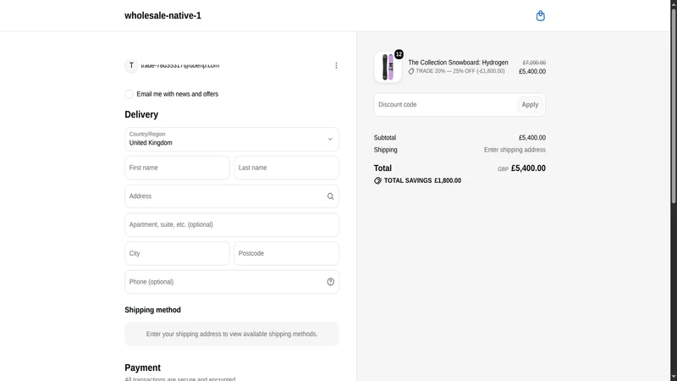Click the GBP currency label

[503, 169]
